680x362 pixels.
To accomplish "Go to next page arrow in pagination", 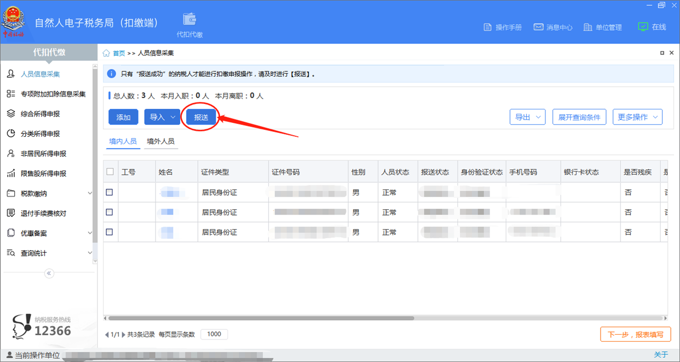I will (x=123, y=335).
